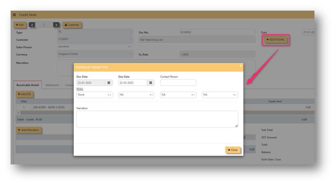Expand the PDSU dropdown showing None
The width and height of the screenshot is (335, 185).
pos(110,95)
